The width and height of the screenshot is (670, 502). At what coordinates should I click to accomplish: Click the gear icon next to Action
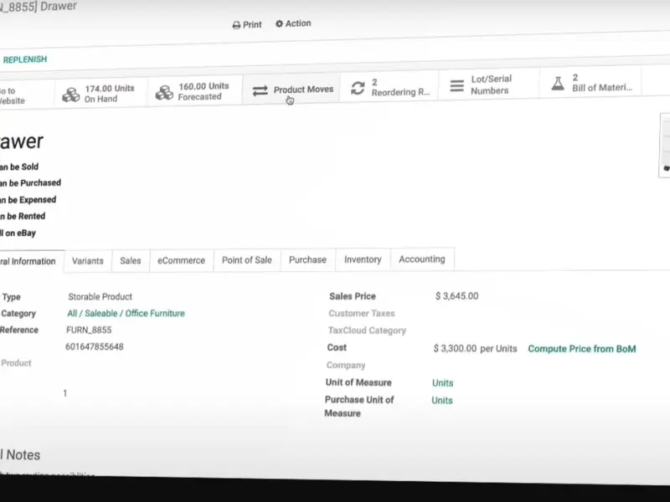pos(280,24)
